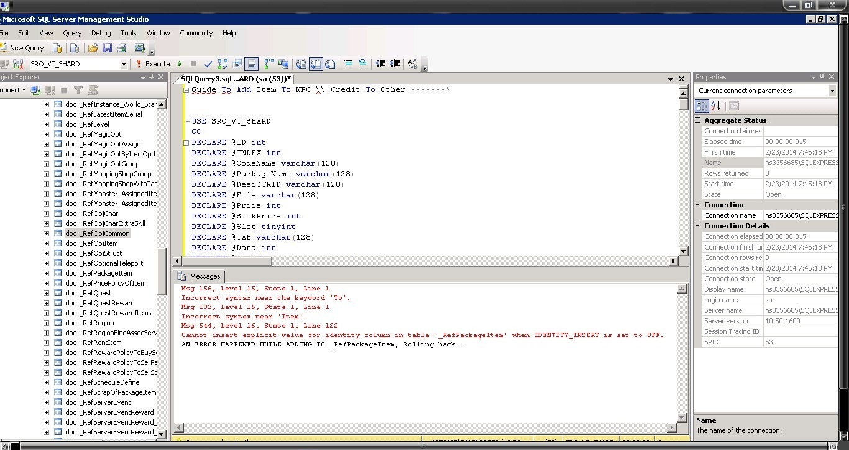Screen dimensions: 849x450
Task: Open the Tools menu
Action: pyautogui.click(x=129, y=33)
